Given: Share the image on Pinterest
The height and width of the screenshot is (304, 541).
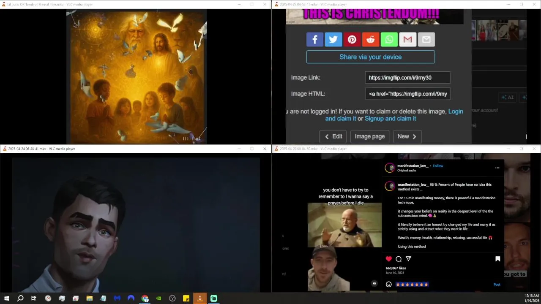Looking at the screenshot, I should pos(352,39).
